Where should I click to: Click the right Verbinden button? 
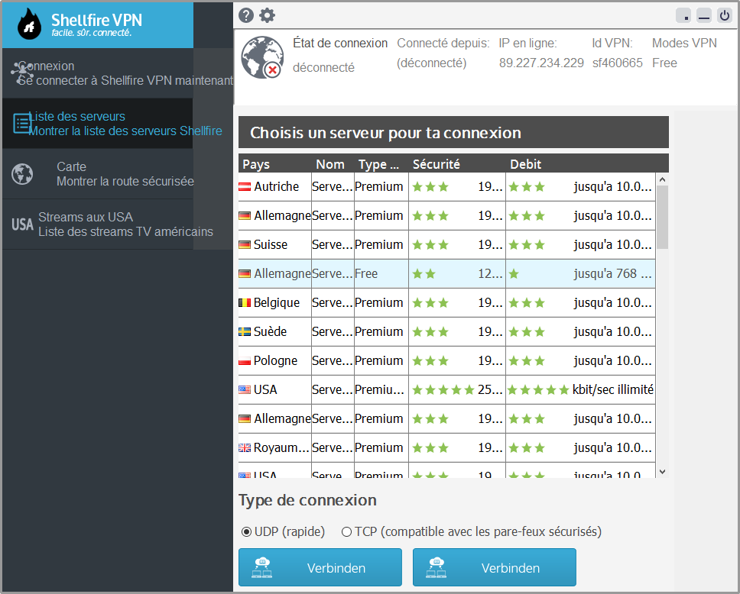[494, 567]
